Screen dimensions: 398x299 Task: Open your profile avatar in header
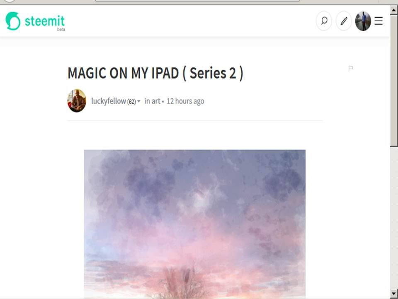tap(363, 21)
